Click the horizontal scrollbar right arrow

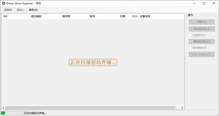pyautogui.click(x=182, y=108)
